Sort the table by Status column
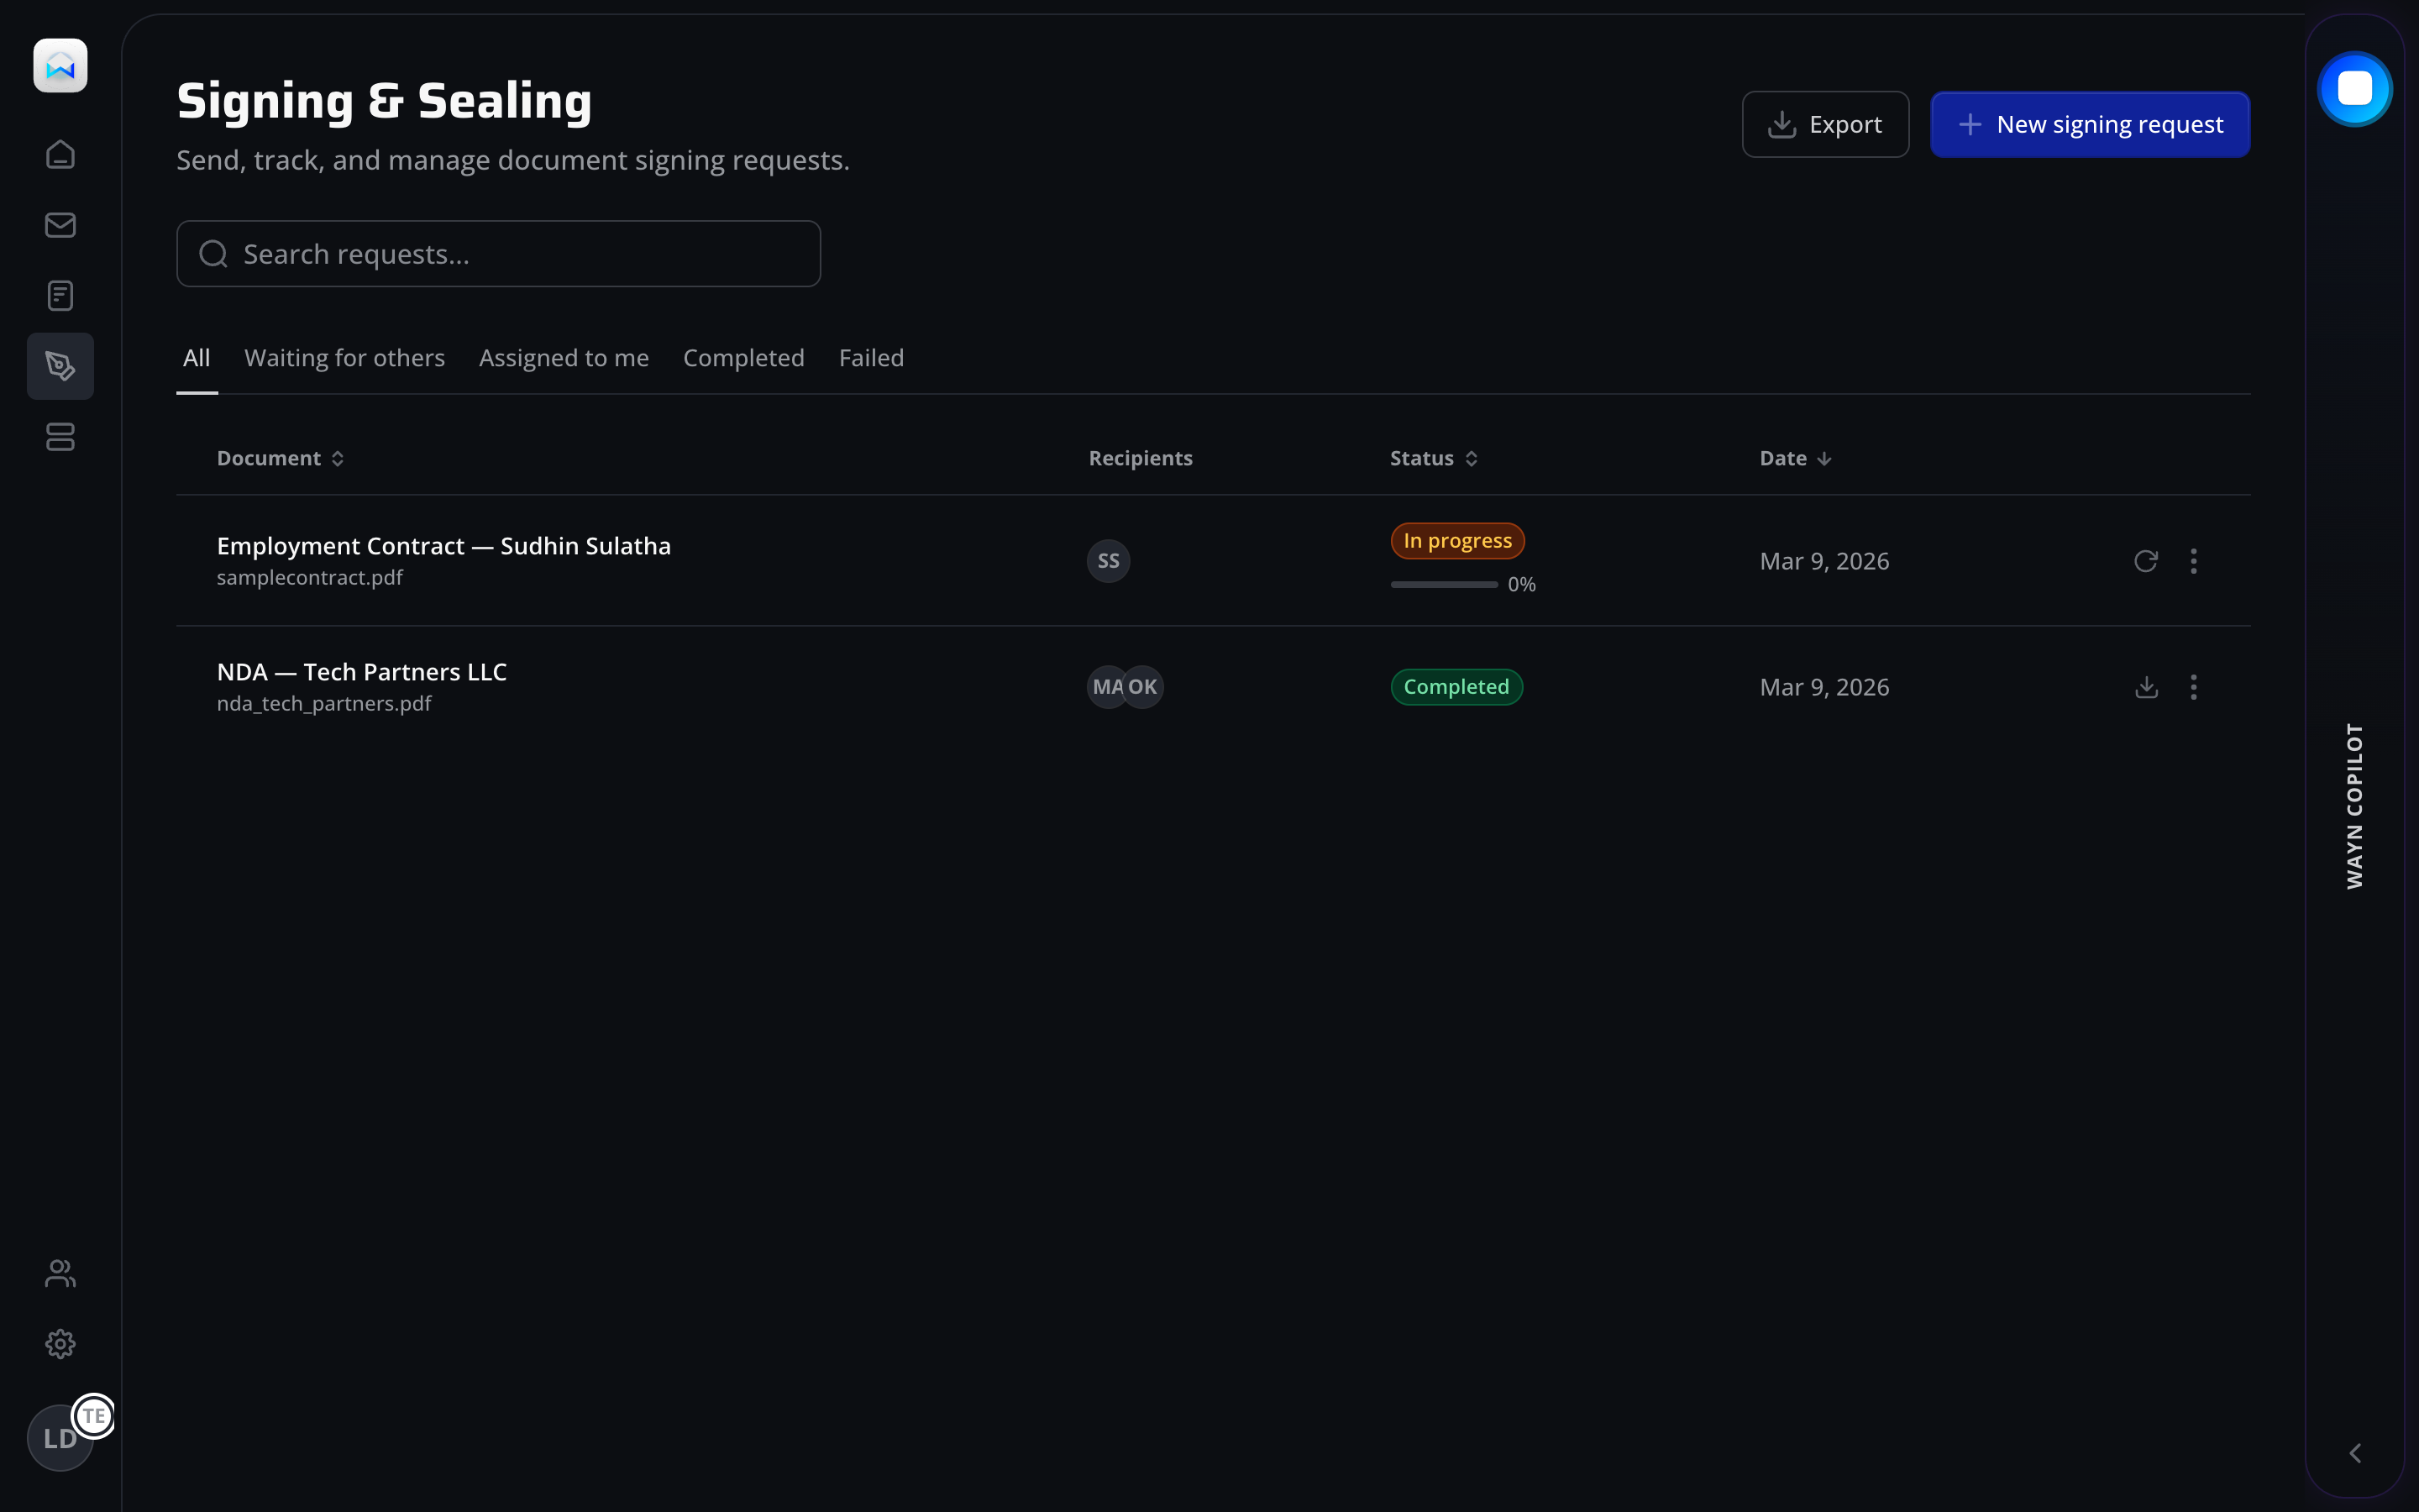The image size is (2419, 1512). pyautogui.click(x=1432, y=458)
